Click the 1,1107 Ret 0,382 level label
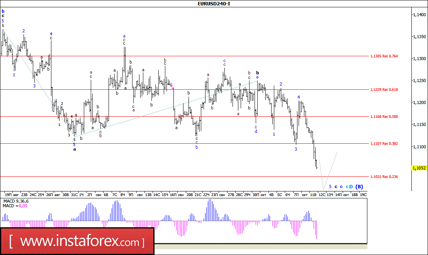The height and width of the screenshot is (255, 428). click(x=384, y=143)
